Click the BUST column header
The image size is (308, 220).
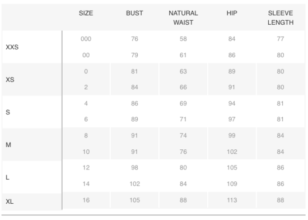coord(134,13)
